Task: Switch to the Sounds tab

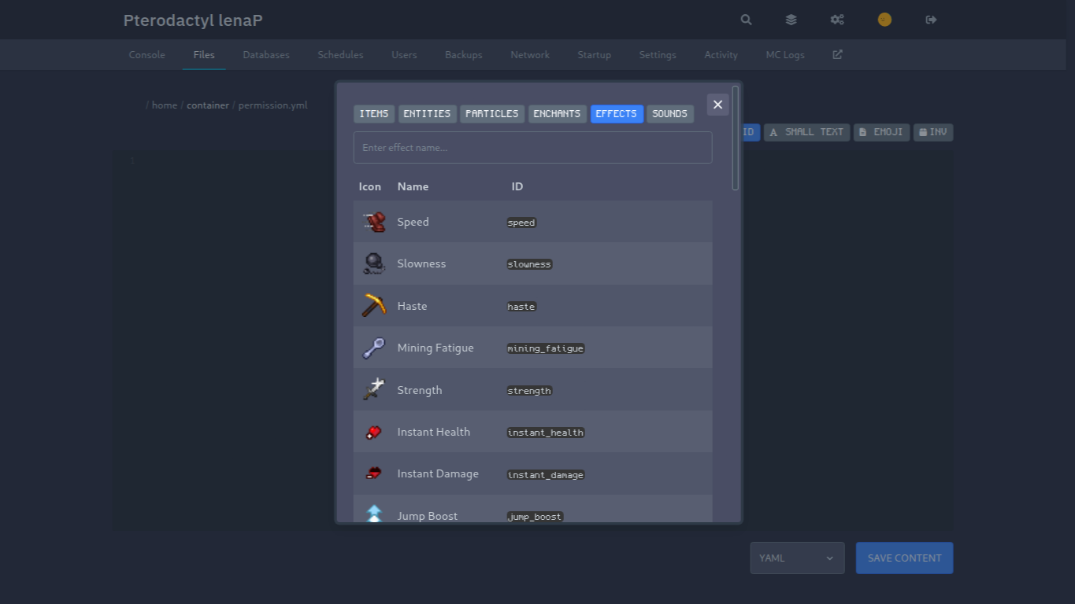Action: [669, 114]
